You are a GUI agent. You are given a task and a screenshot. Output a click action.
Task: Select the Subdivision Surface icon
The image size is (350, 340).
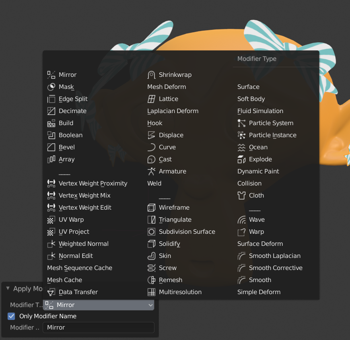(151, 231)
